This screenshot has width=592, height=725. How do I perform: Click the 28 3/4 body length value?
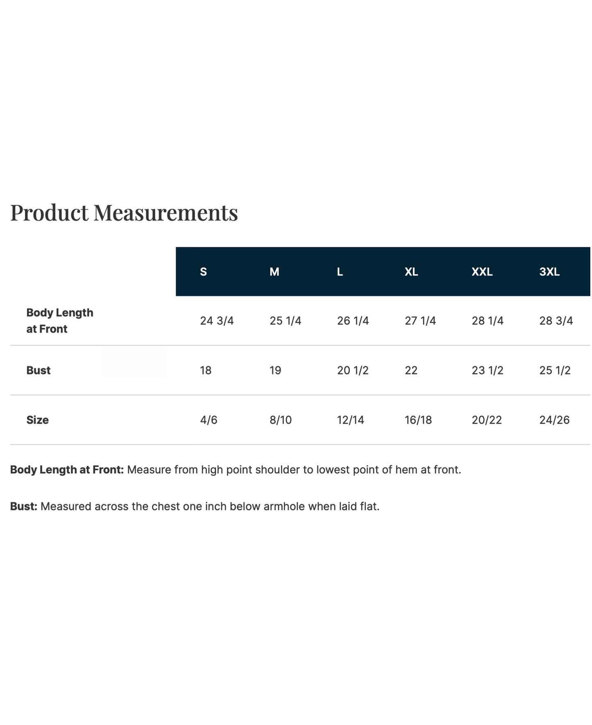[x=556, y=321]
